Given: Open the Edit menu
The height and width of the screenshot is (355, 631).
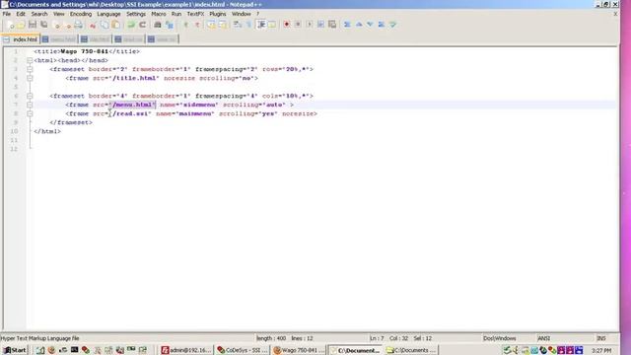Looking at the screenshot, I should [x=21, y=14].
